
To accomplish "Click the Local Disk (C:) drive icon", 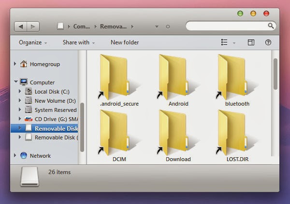I will click(29, 91).
